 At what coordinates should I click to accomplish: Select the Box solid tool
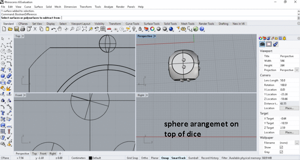(3, 76)
